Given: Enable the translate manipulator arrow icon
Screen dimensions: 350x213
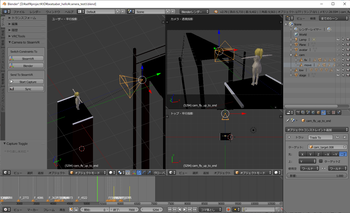Looking at the screenshot, I should click(139, 173).
